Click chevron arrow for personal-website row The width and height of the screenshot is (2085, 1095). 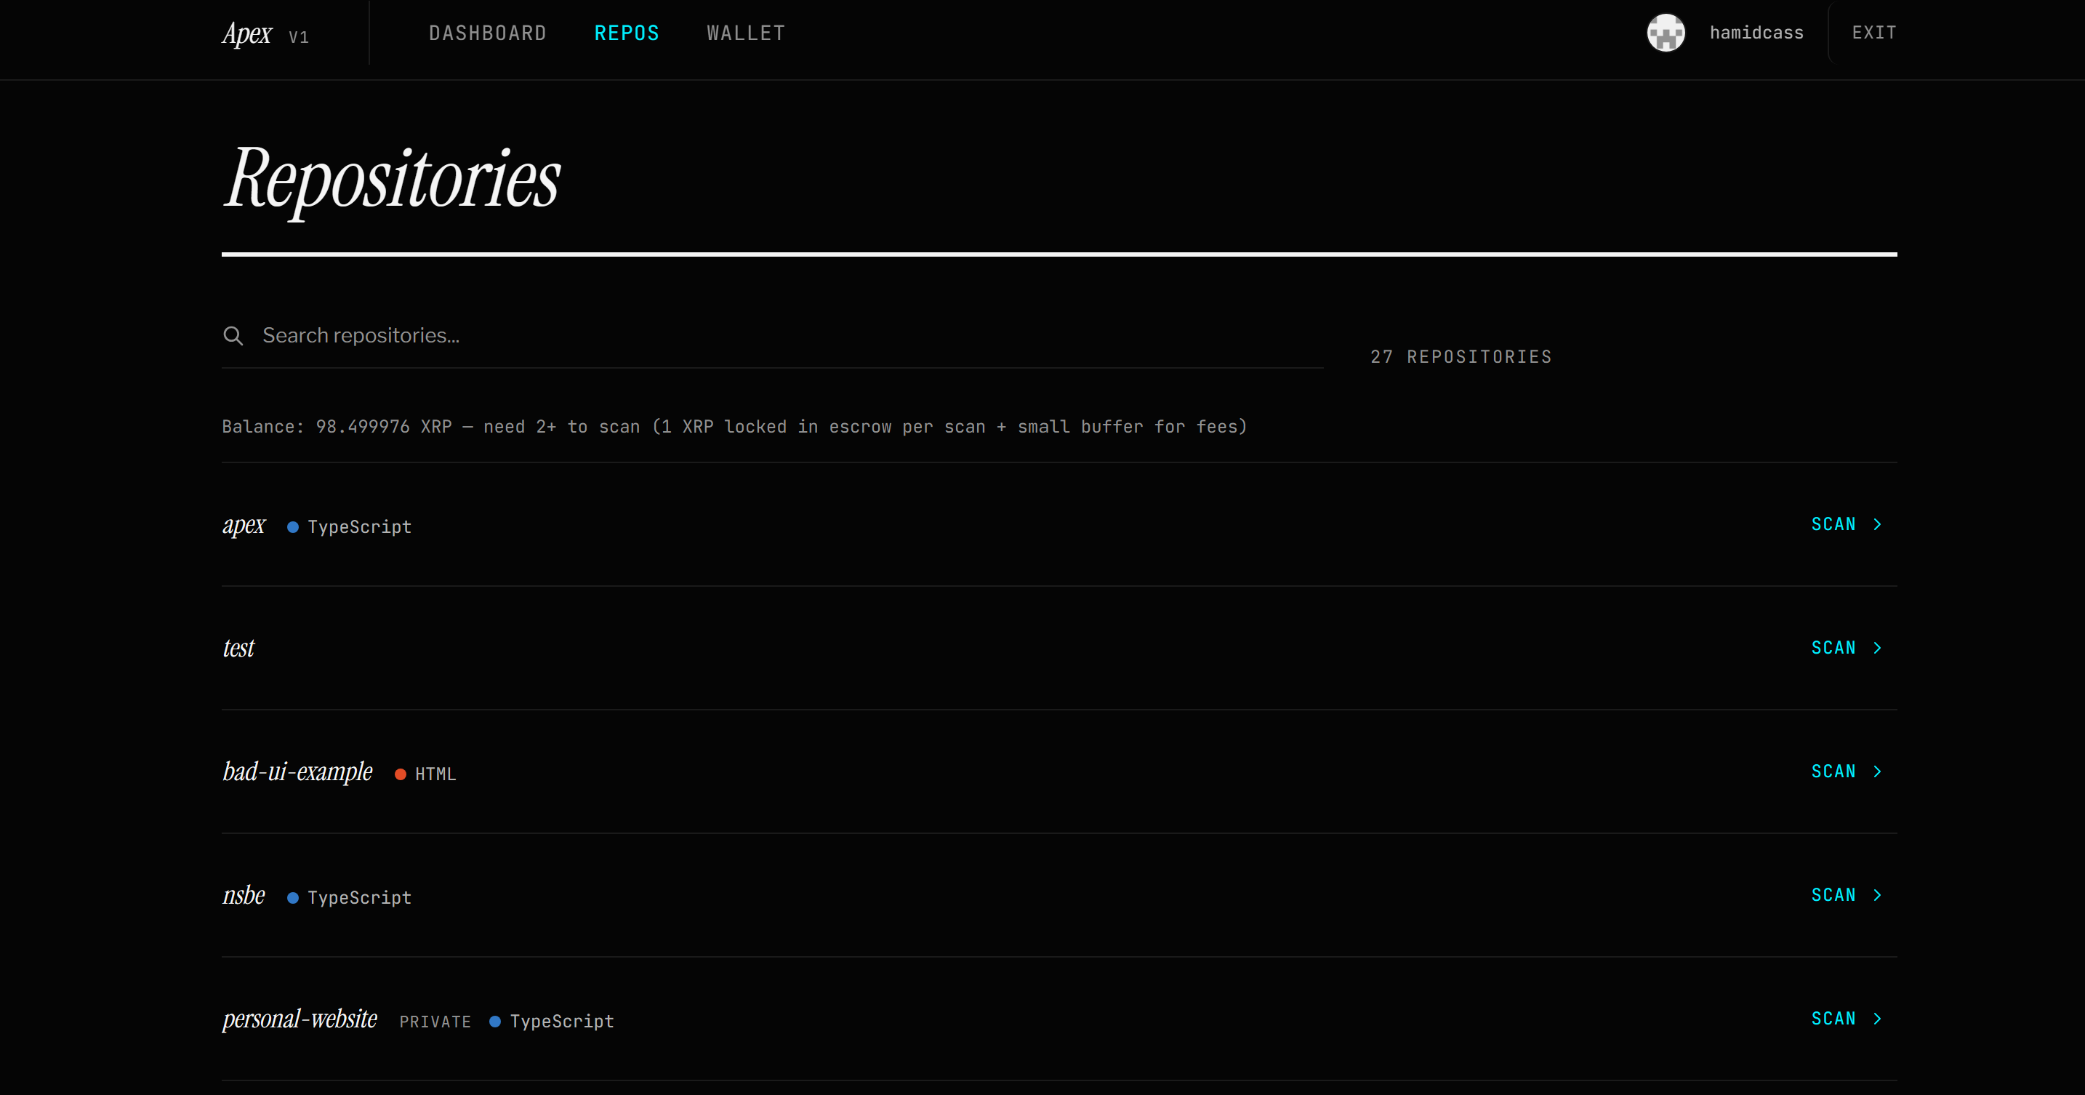coord(1877,1019)
